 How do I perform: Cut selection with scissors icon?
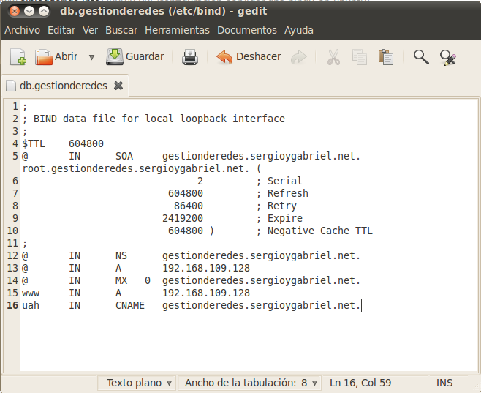(x=333, y=57)
